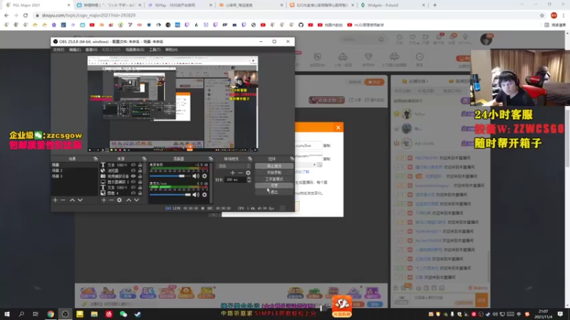Undock the Scenes panel
The height and width of the screenshot is (320, 570).
click(x=95, y=159)
